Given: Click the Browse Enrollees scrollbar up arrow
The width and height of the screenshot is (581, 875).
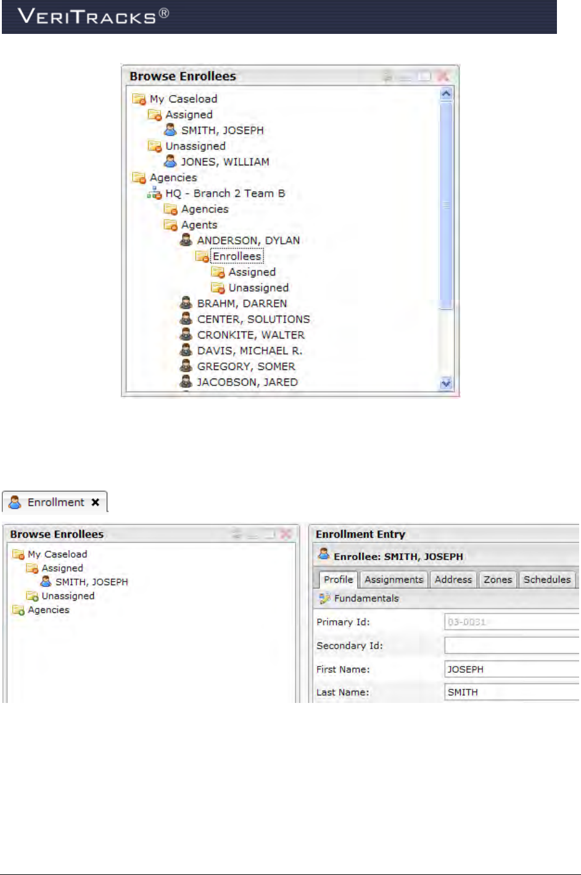Looking at the screenshot, I should [446, 94].
